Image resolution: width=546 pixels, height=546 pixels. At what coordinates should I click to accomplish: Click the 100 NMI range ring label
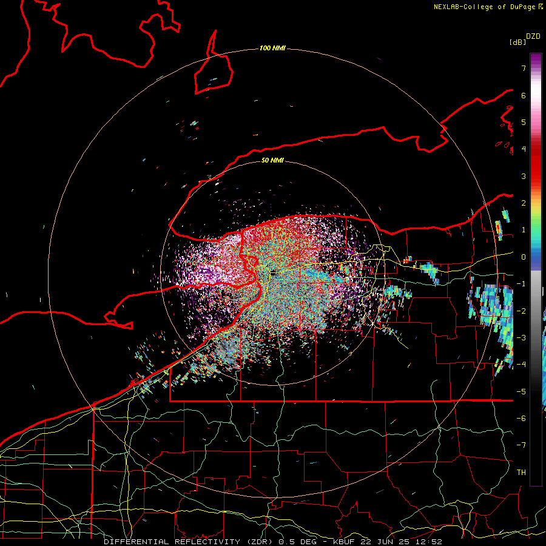click(x=272, y=48)
